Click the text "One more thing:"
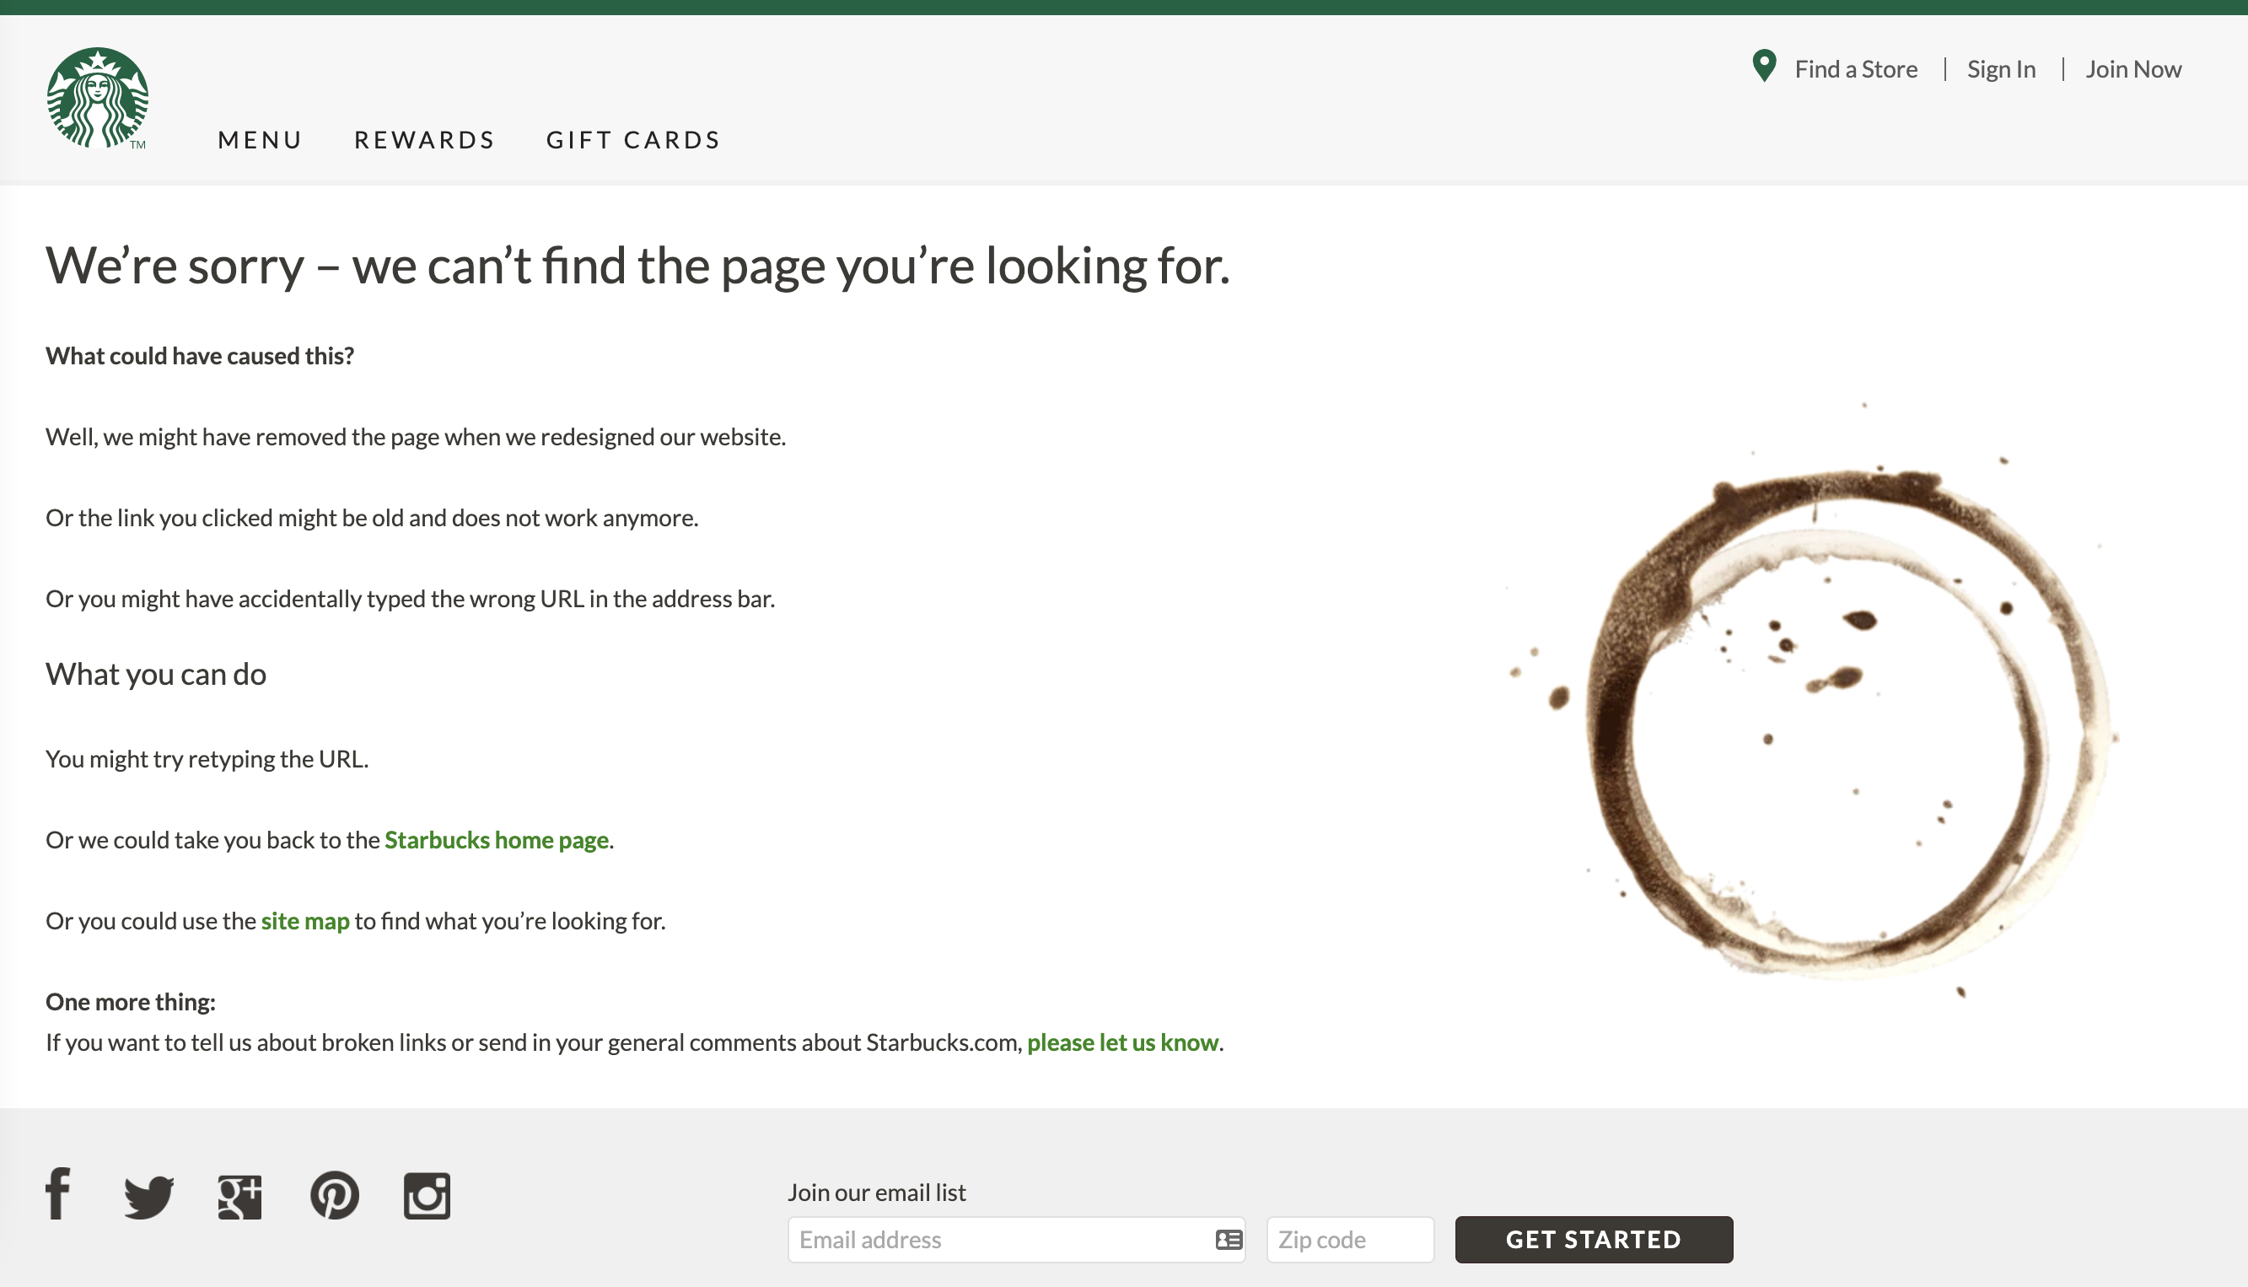Screen dimensions: 2248x1287 pyautogui.click(x=131, y=1001)
